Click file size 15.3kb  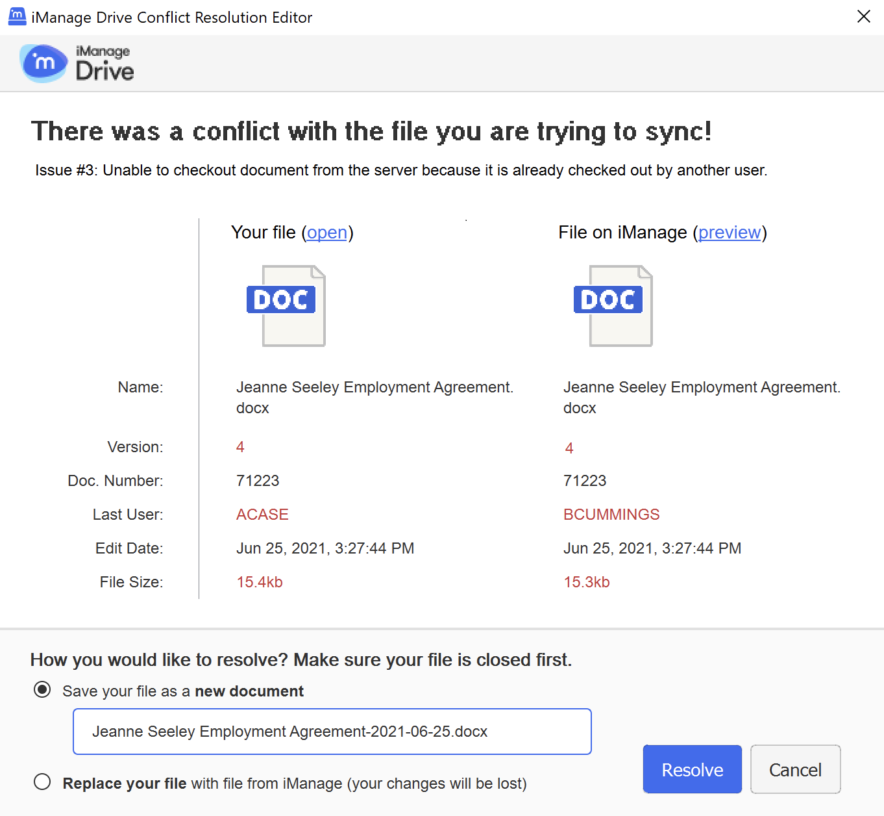click(587, 582)
